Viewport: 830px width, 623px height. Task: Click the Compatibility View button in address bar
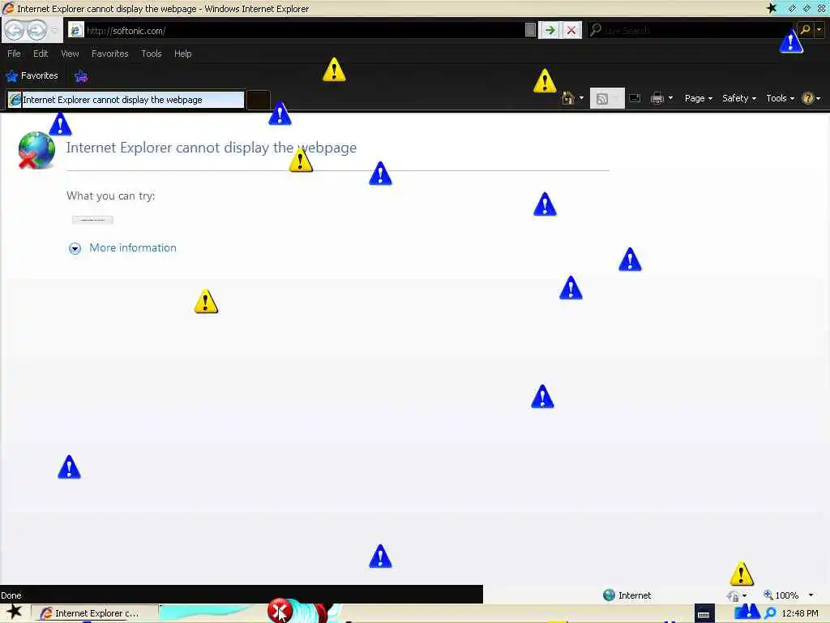coord(530,30)
